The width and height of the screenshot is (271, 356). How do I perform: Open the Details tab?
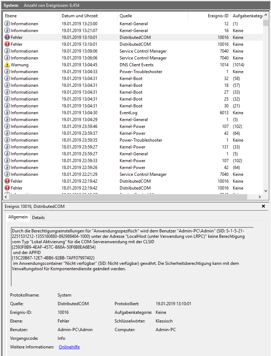39,218
